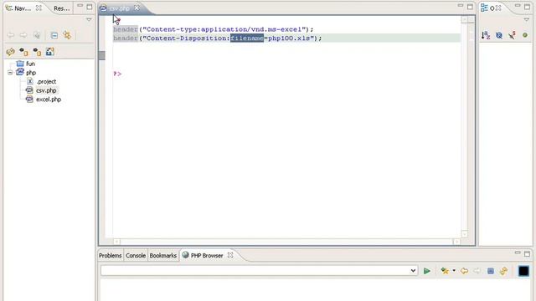The image size is (536, 301).
Task: Click the Back arrow in the Navigator toolbar
Action: point(11,35)
